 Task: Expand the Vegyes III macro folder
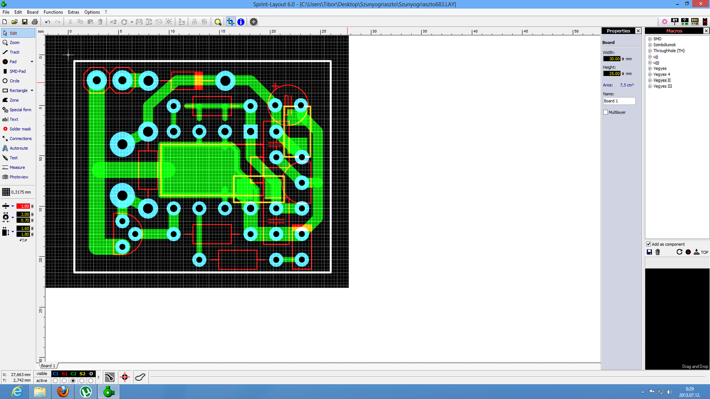click(650, 86)
